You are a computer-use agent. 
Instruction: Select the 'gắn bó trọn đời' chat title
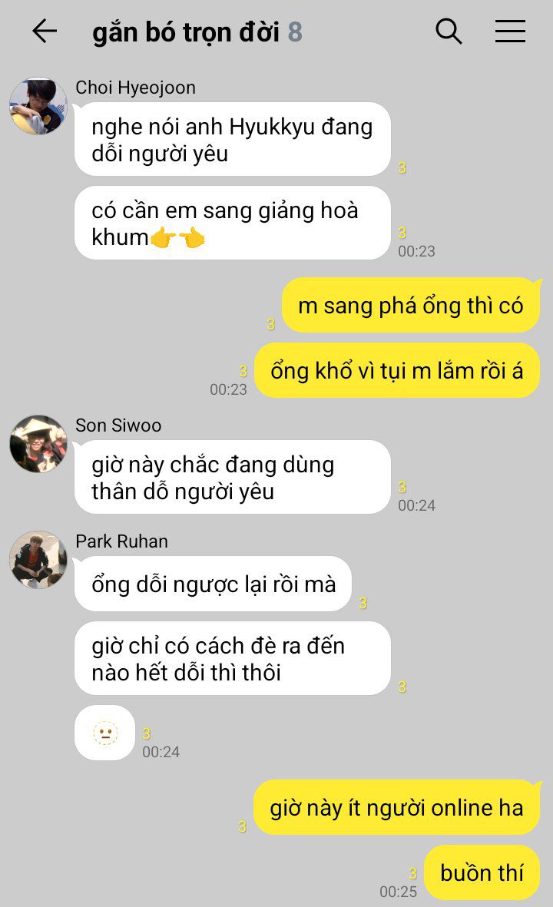(x=186, y=31)
